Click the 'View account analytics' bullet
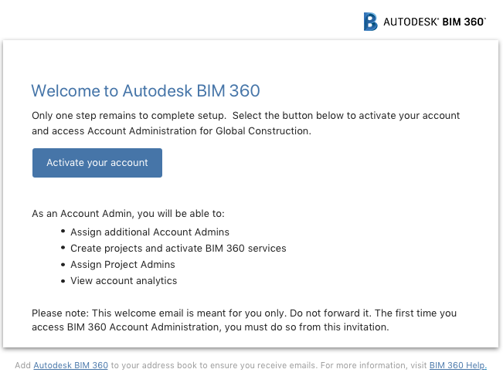The image size is (503, 386). coord(124,281)
